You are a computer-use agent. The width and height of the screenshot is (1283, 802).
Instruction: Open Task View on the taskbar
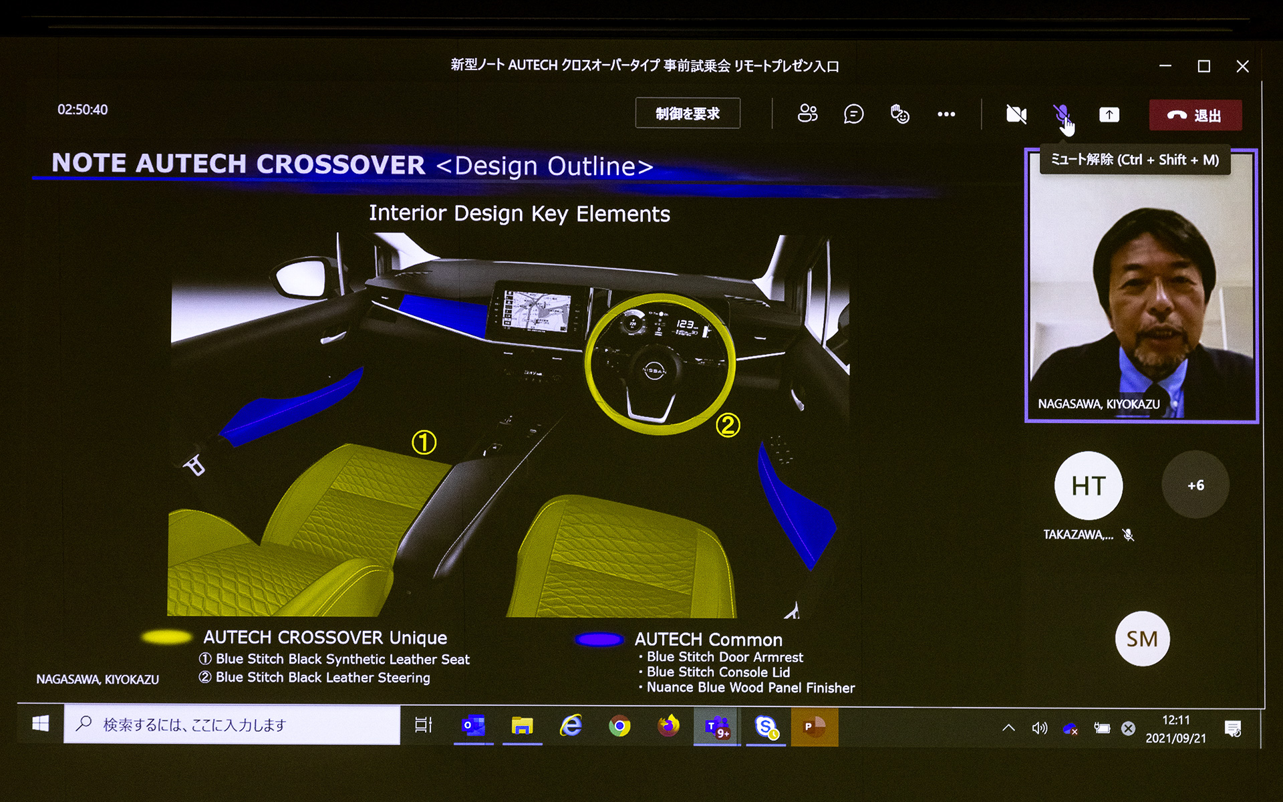pos(424,725)
